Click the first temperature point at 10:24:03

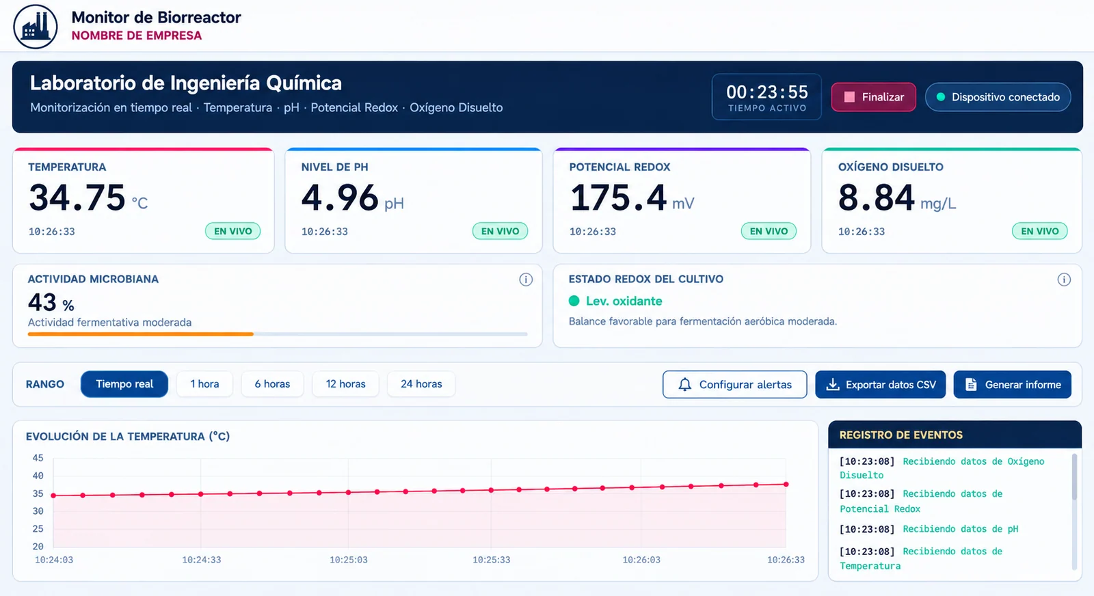point(53,496)
